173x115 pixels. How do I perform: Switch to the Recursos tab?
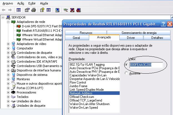[x=86, y=33]
